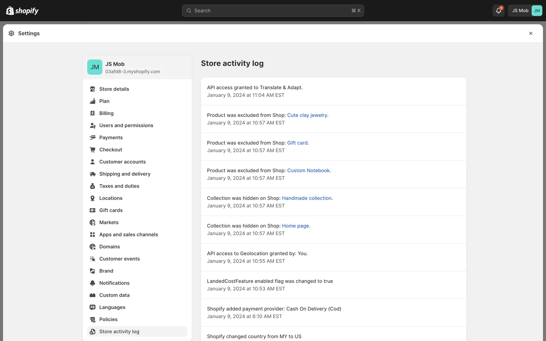Click the Languages translate icon

(92, 307)
